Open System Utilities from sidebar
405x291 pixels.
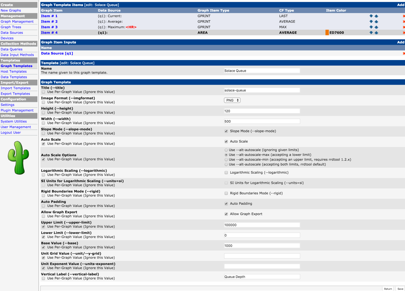13,121
